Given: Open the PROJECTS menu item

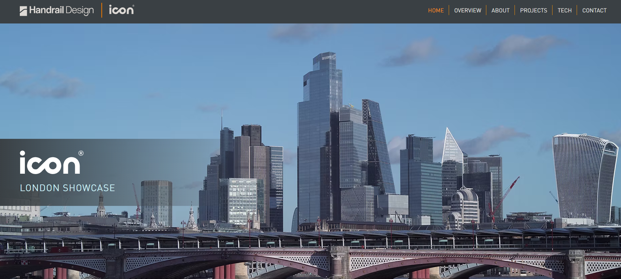Looking at the screenshot, I should [x=533, y=10].
